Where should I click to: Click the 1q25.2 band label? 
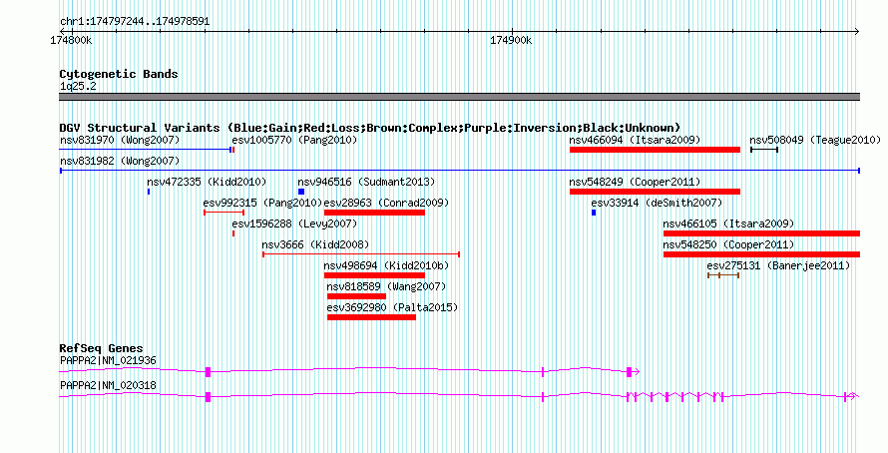point(78,86)
